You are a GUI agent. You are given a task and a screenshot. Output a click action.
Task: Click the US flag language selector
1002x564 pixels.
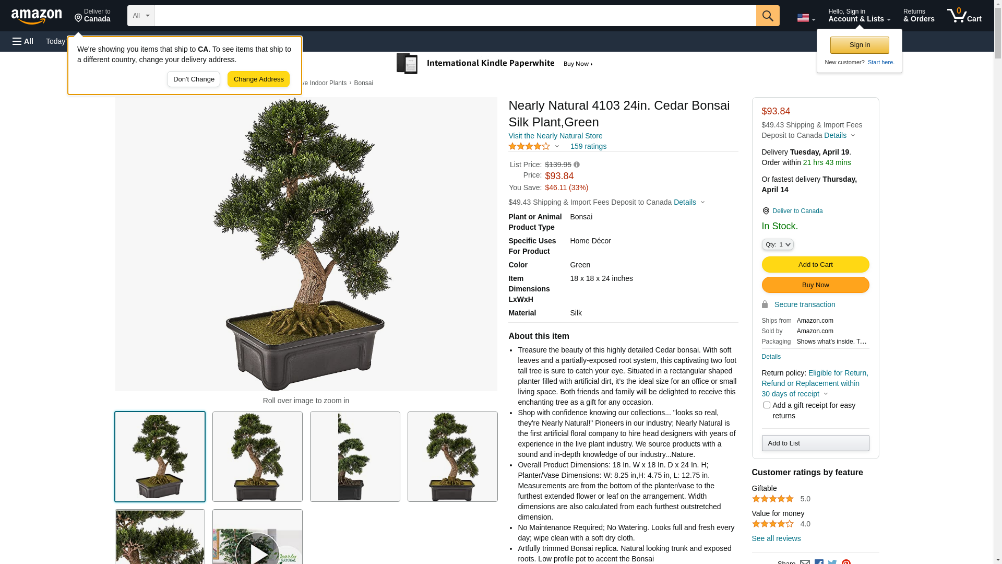pos(806,18)
